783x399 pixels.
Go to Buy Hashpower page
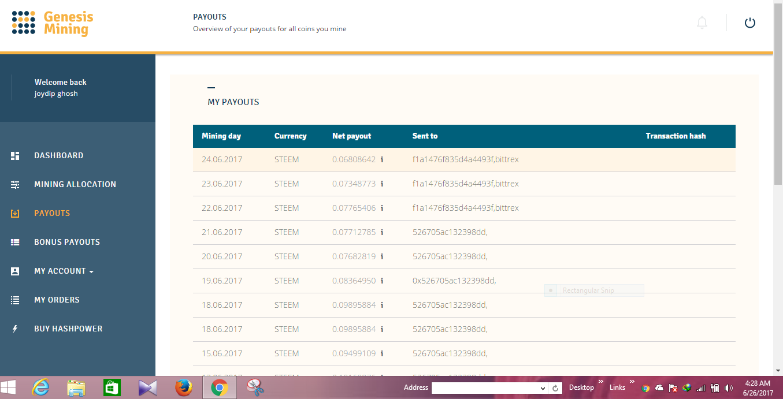point(68,329)
